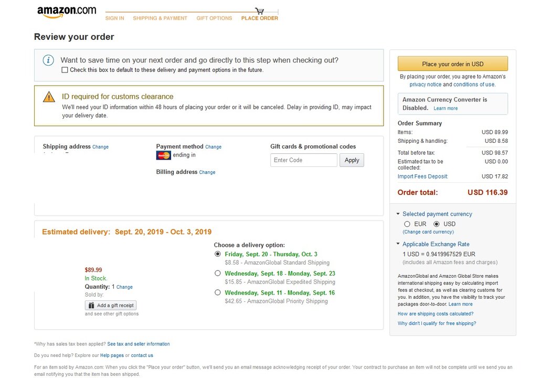Viewport: 540px width, 378px height.
Task: Go to the SHIPPING & PAYMENT step
Action: (160, 18)
